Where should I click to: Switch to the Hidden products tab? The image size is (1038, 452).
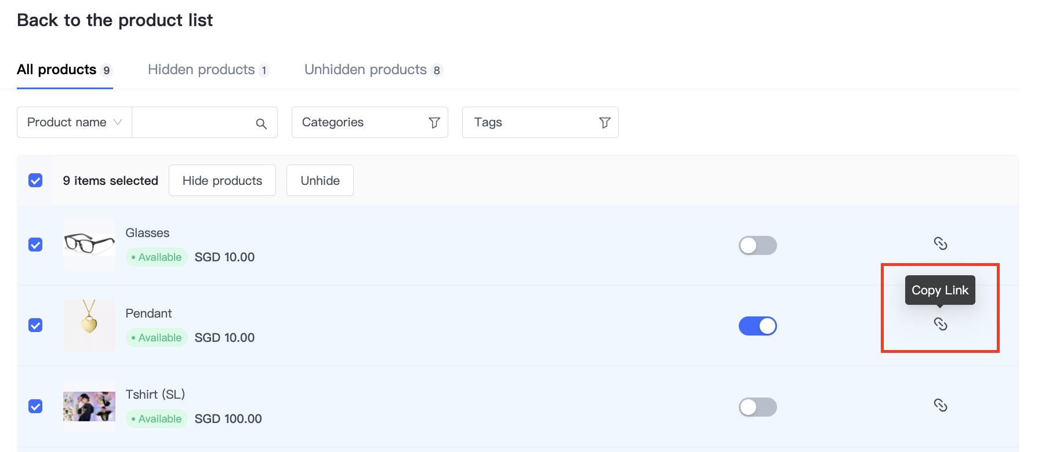pyautogui.click(x=208, y=70)
